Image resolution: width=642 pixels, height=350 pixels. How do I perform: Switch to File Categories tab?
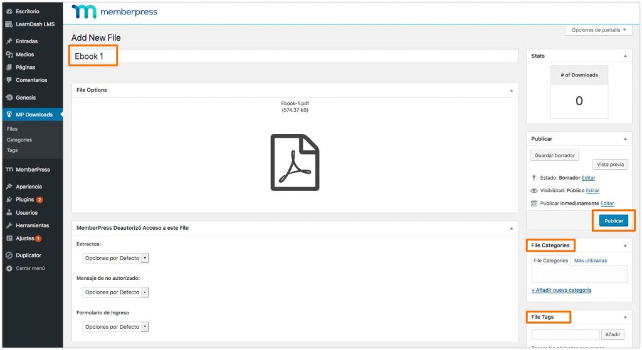pyautogui.click(x=550, y=260)
